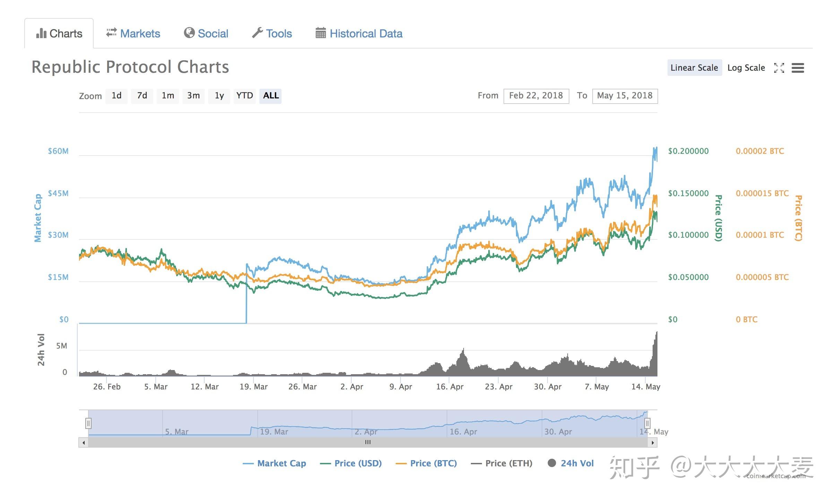Select the 7d zoom button

142,96
